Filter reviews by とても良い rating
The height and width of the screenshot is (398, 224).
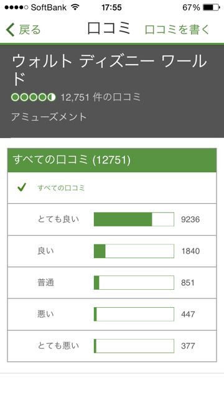(x=112, y=220)
